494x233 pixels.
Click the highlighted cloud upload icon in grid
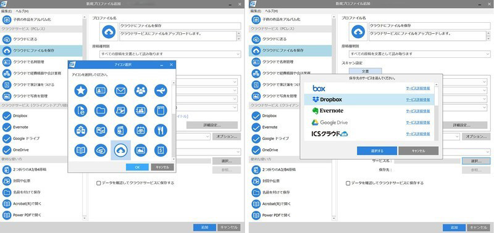tap(120, 150)
